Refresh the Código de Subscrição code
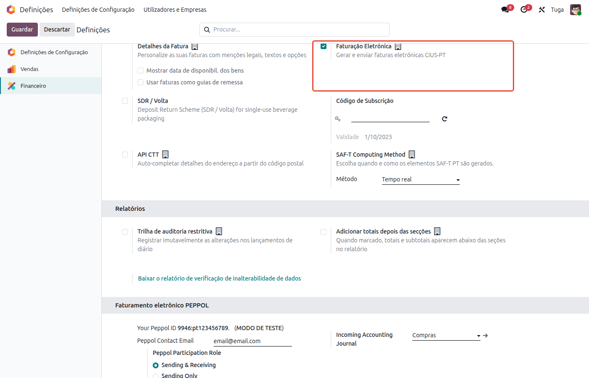Viewport: 589px width, 378px height. pos(445,119)
